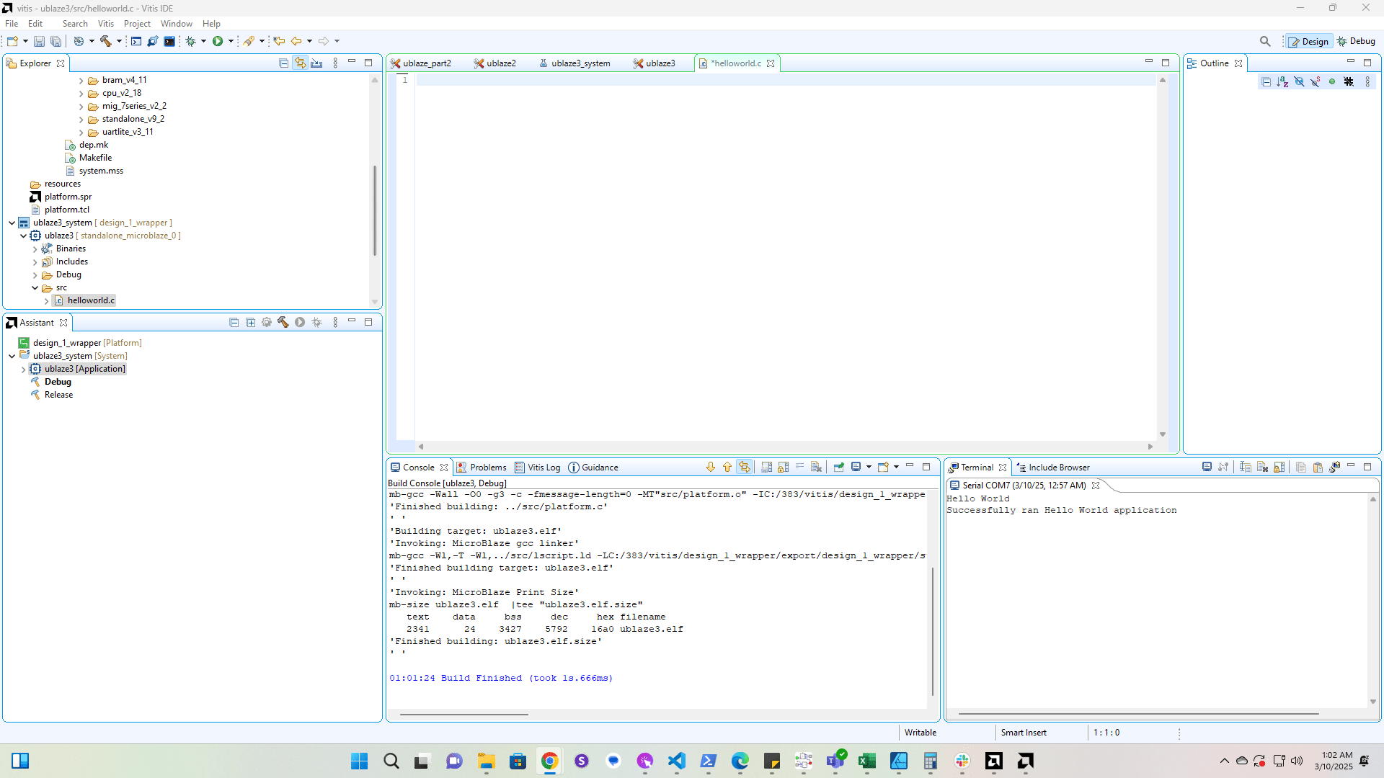Viewport: 1384px width, 778px height.
Task: Click the Save All toolbar icon
Action: (56, 41)
